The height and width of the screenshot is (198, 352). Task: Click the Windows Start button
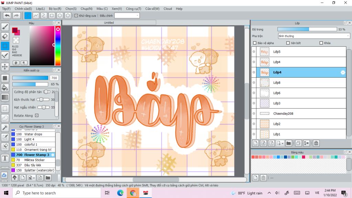click(6, 193)
